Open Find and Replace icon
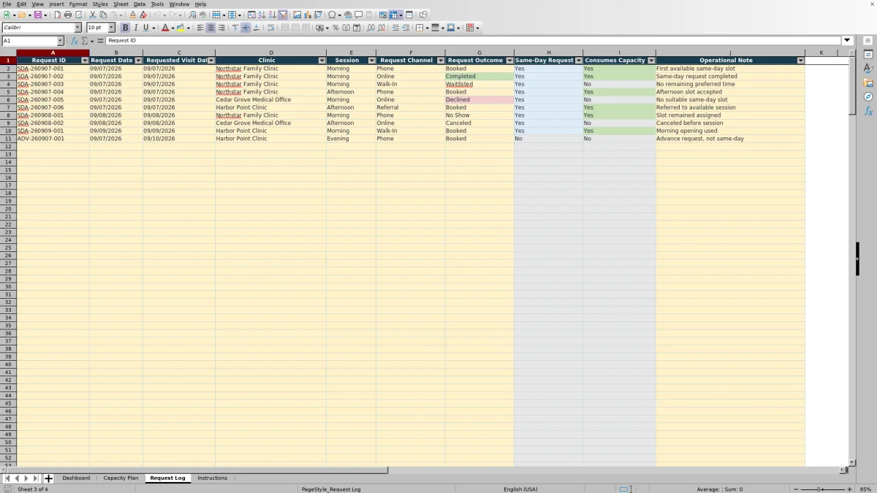The image size is (877, 493). [x=192, y=15]
